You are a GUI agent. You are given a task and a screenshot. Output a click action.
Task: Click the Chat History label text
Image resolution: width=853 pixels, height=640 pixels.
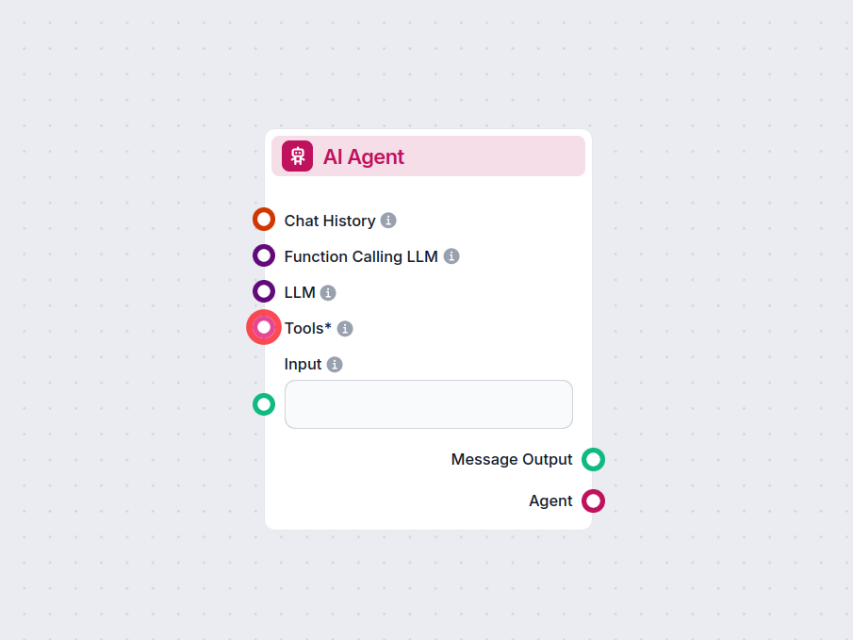coord(328,220)
